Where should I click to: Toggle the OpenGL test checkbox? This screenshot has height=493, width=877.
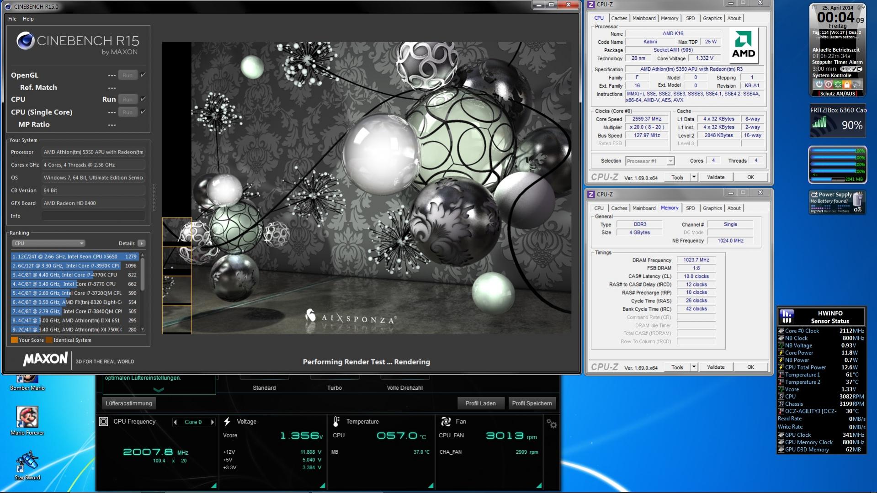144,75
